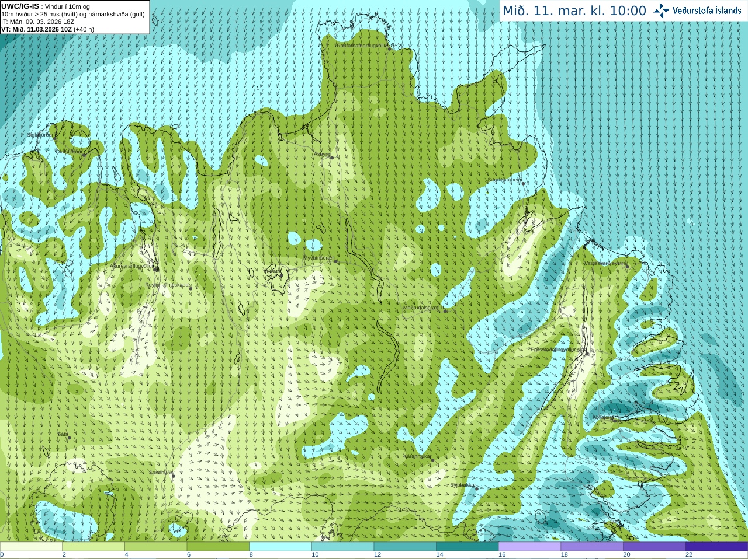Image resolution: width=748 pixels, height=559 pixels.
Task: Pick the 20–22 m/s purple legend swatch
Action: click(x=654, y=547)
